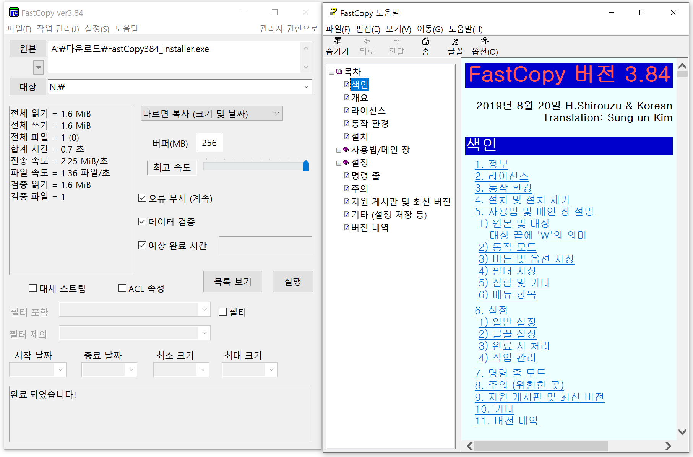Toggle 예상 완료 시간 checkbox
The height and width of the screenshot is (457, 693).
tap(142, 246)
